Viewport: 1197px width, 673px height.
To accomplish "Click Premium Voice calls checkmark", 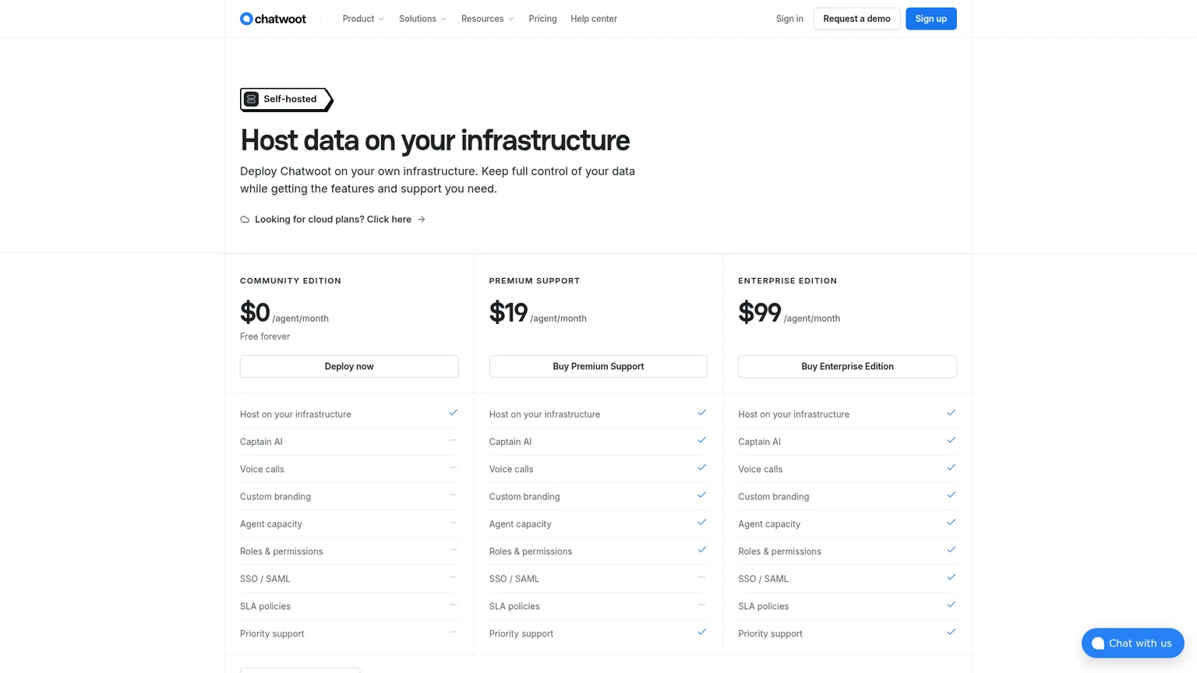I will pos(702,467).
